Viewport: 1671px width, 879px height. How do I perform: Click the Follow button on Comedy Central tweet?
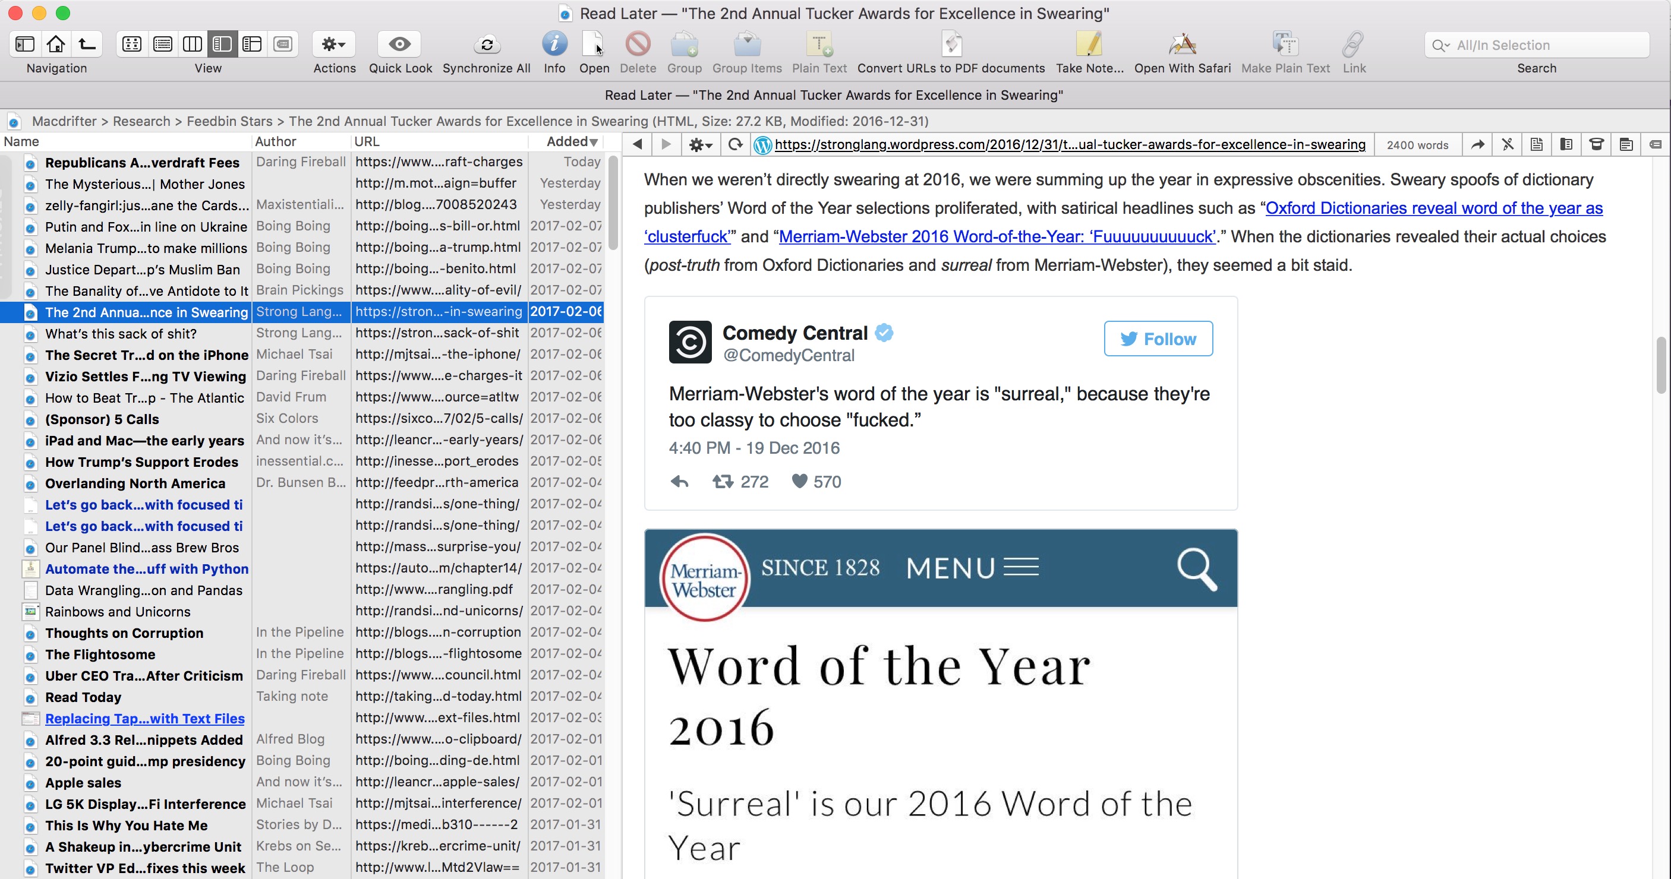pos(1159,338)
